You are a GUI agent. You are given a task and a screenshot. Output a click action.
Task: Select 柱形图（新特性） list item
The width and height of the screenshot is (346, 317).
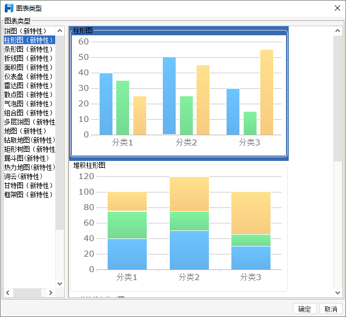tap(29, 40)
